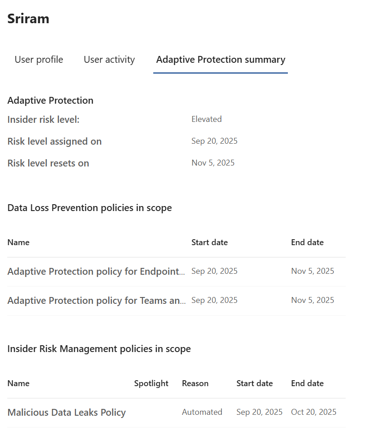Viewport: 377px width, 448px height.
Task: Open the User activity tab
Action: pyautogui.click(x=109, y=60)
